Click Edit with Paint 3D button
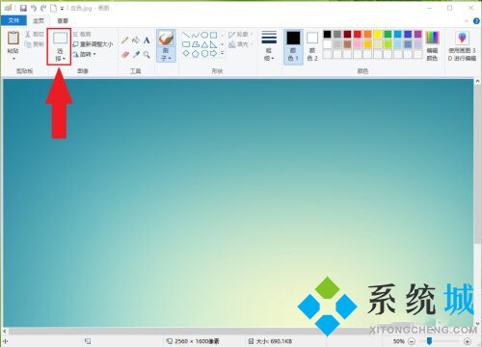 (463, 46)
